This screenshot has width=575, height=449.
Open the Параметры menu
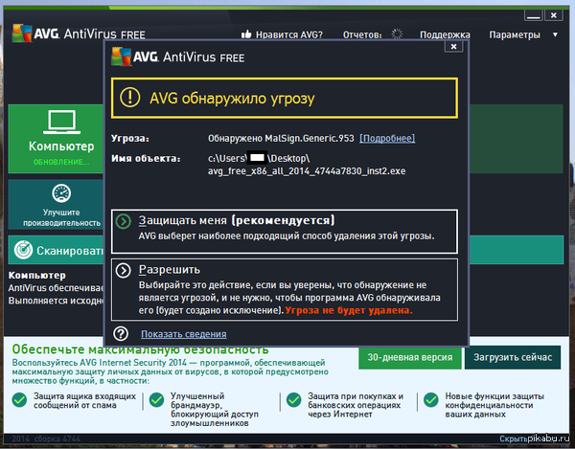[515, 34]
